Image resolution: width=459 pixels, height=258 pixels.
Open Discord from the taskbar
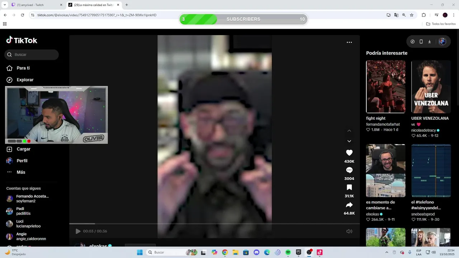256,252
